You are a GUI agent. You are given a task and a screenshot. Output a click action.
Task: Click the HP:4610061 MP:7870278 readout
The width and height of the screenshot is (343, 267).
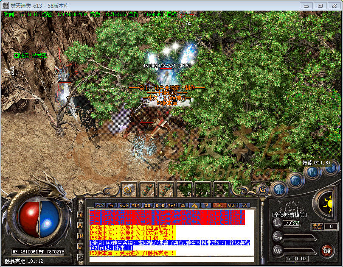(x=38, y=252)
